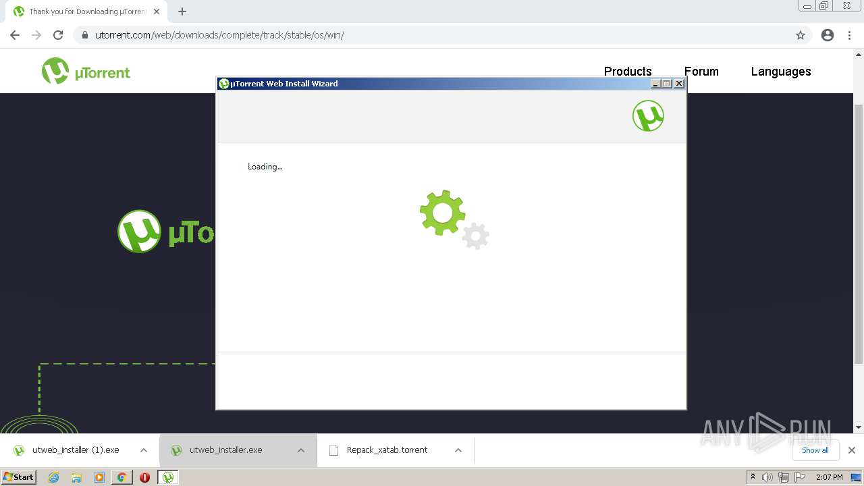
Task: Click the 'Loading...' text in the wizard
Action: (265, 167)
